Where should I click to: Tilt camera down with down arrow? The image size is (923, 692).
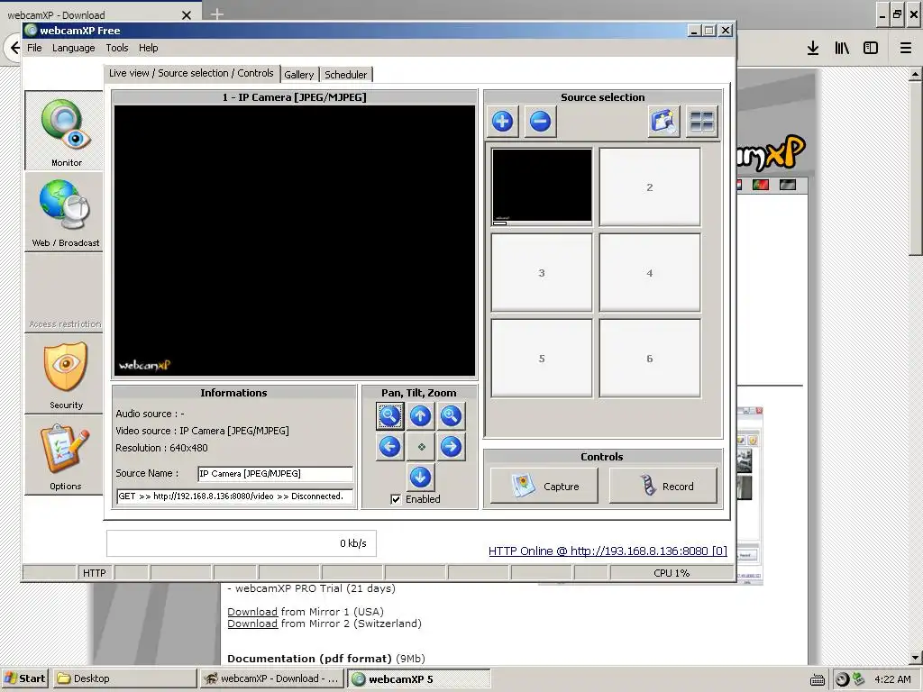420,478
